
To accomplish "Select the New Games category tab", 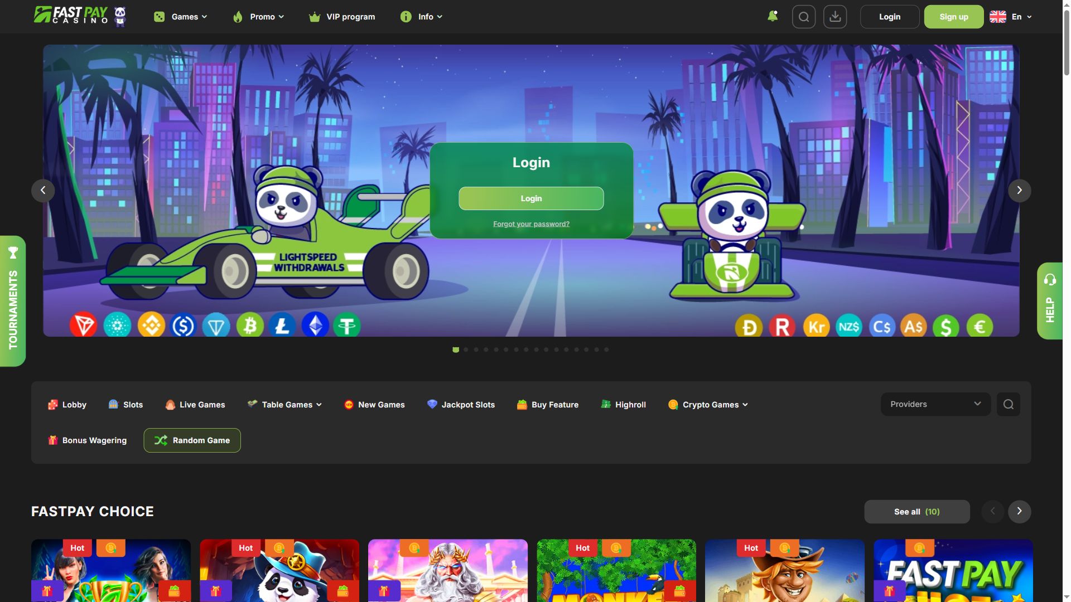I will [x=374, y=405].
